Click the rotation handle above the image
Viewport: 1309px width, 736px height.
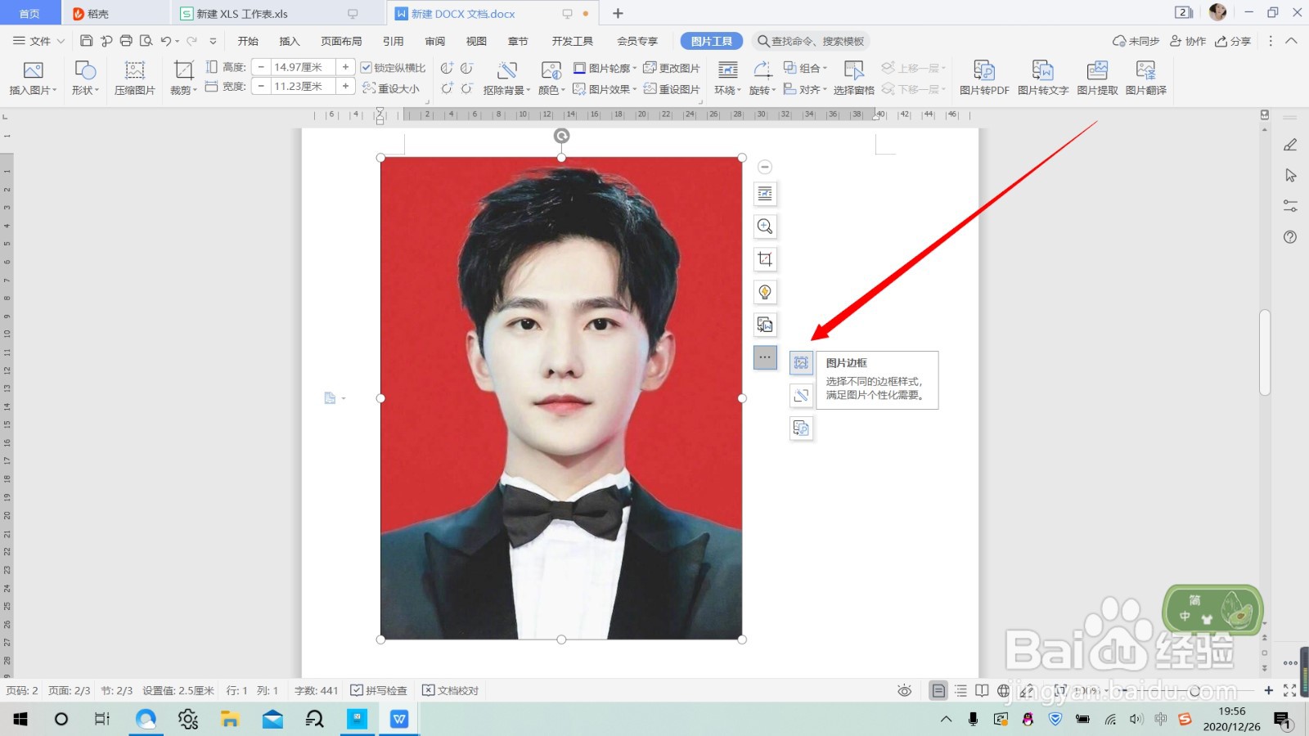pos(561,136)
